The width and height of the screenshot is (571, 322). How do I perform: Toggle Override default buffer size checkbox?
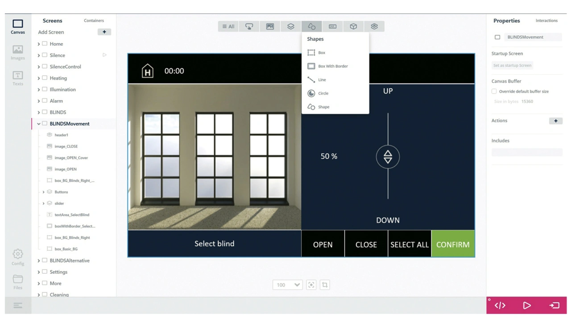pyautogui.click(x=494, y=92)
